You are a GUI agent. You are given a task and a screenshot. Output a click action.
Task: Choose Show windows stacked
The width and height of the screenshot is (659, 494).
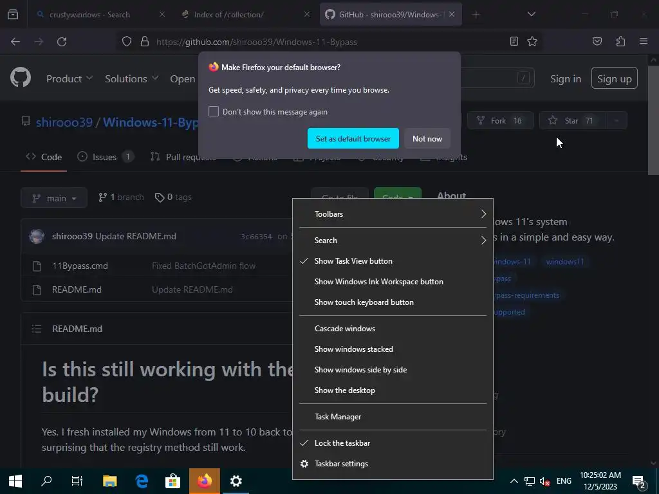[x=393, y=349]
